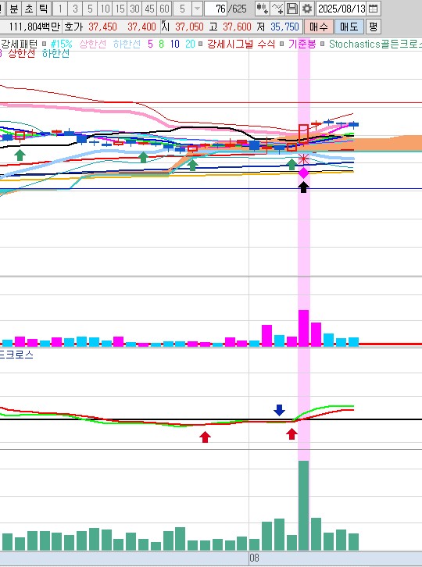
Task: Select the 분 (minute) chart period button
Action: 14,9
